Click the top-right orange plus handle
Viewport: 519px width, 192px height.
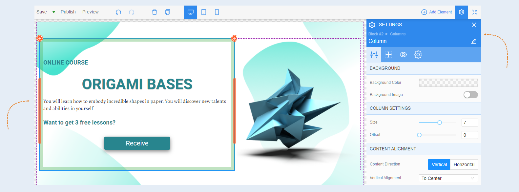point(234,38)
